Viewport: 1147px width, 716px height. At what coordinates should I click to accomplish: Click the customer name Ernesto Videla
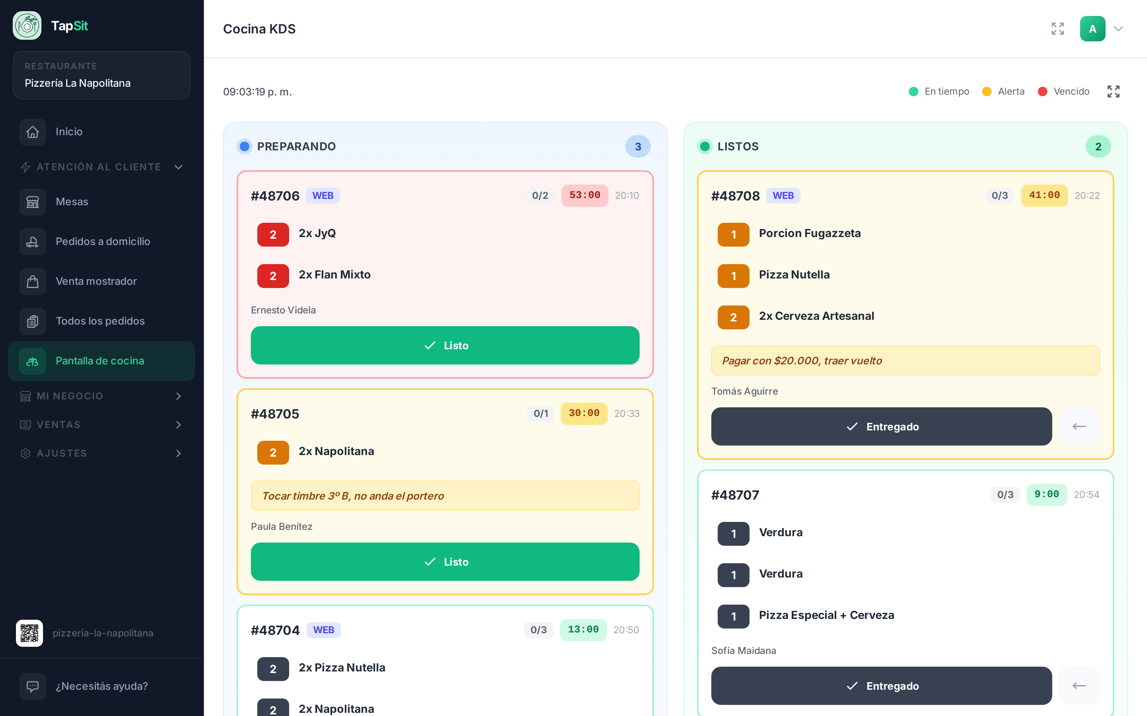284,310
